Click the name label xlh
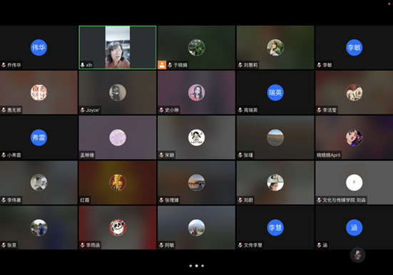393x275 pixels. pos(89,65)
